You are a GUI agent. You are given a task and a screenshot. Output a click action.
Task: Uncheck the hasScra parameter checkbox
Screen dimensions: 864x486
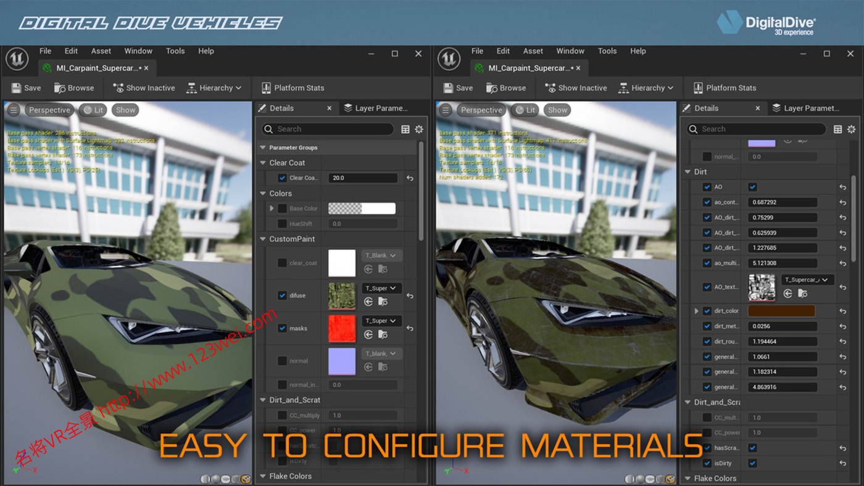[x=706, y=448]
